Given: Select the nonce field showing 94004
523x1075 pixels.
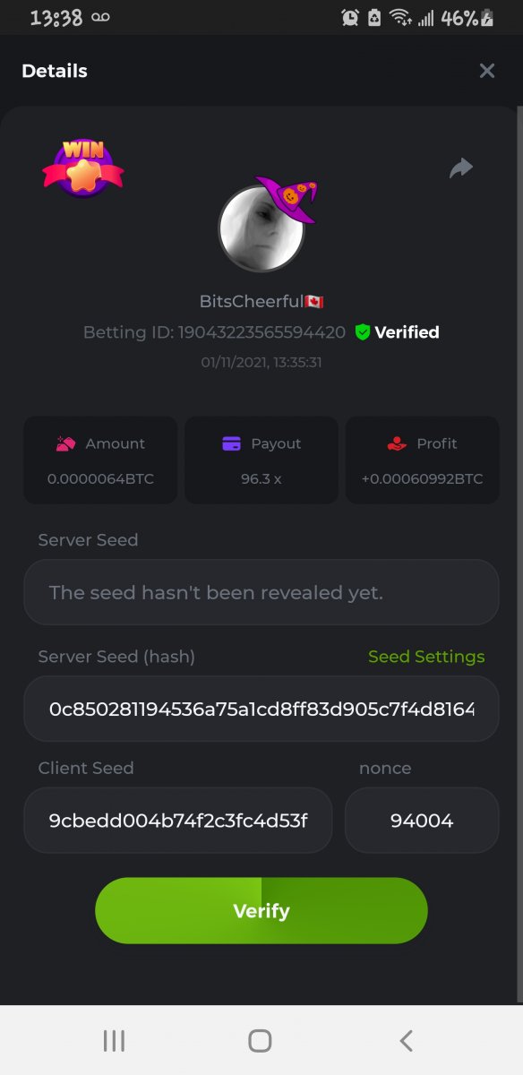Looking at the screenshot, I should [422, 820].
